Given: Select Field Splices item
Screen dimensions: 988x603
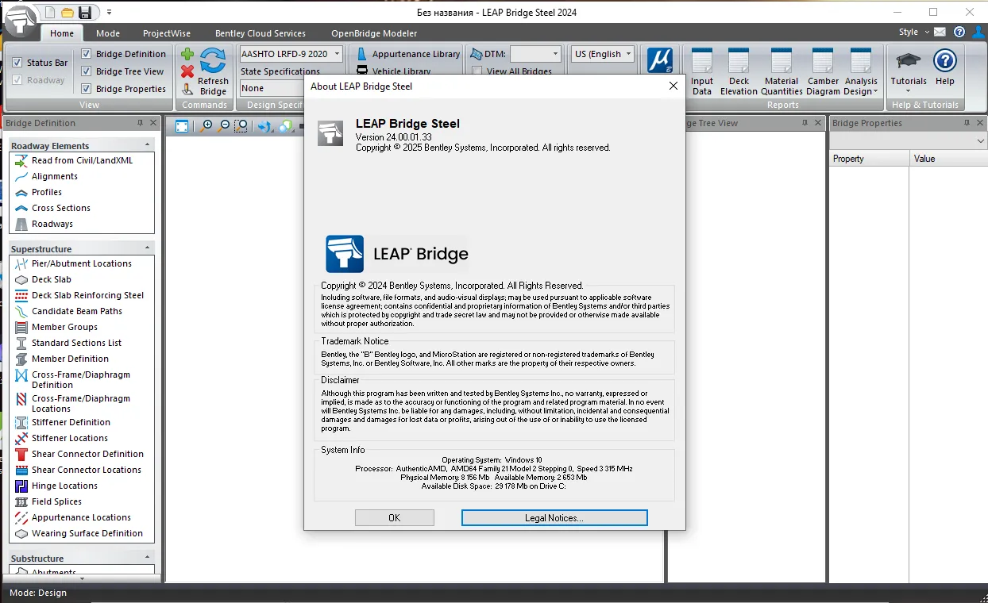Looking at the screenshot, I should click(56, 501).
